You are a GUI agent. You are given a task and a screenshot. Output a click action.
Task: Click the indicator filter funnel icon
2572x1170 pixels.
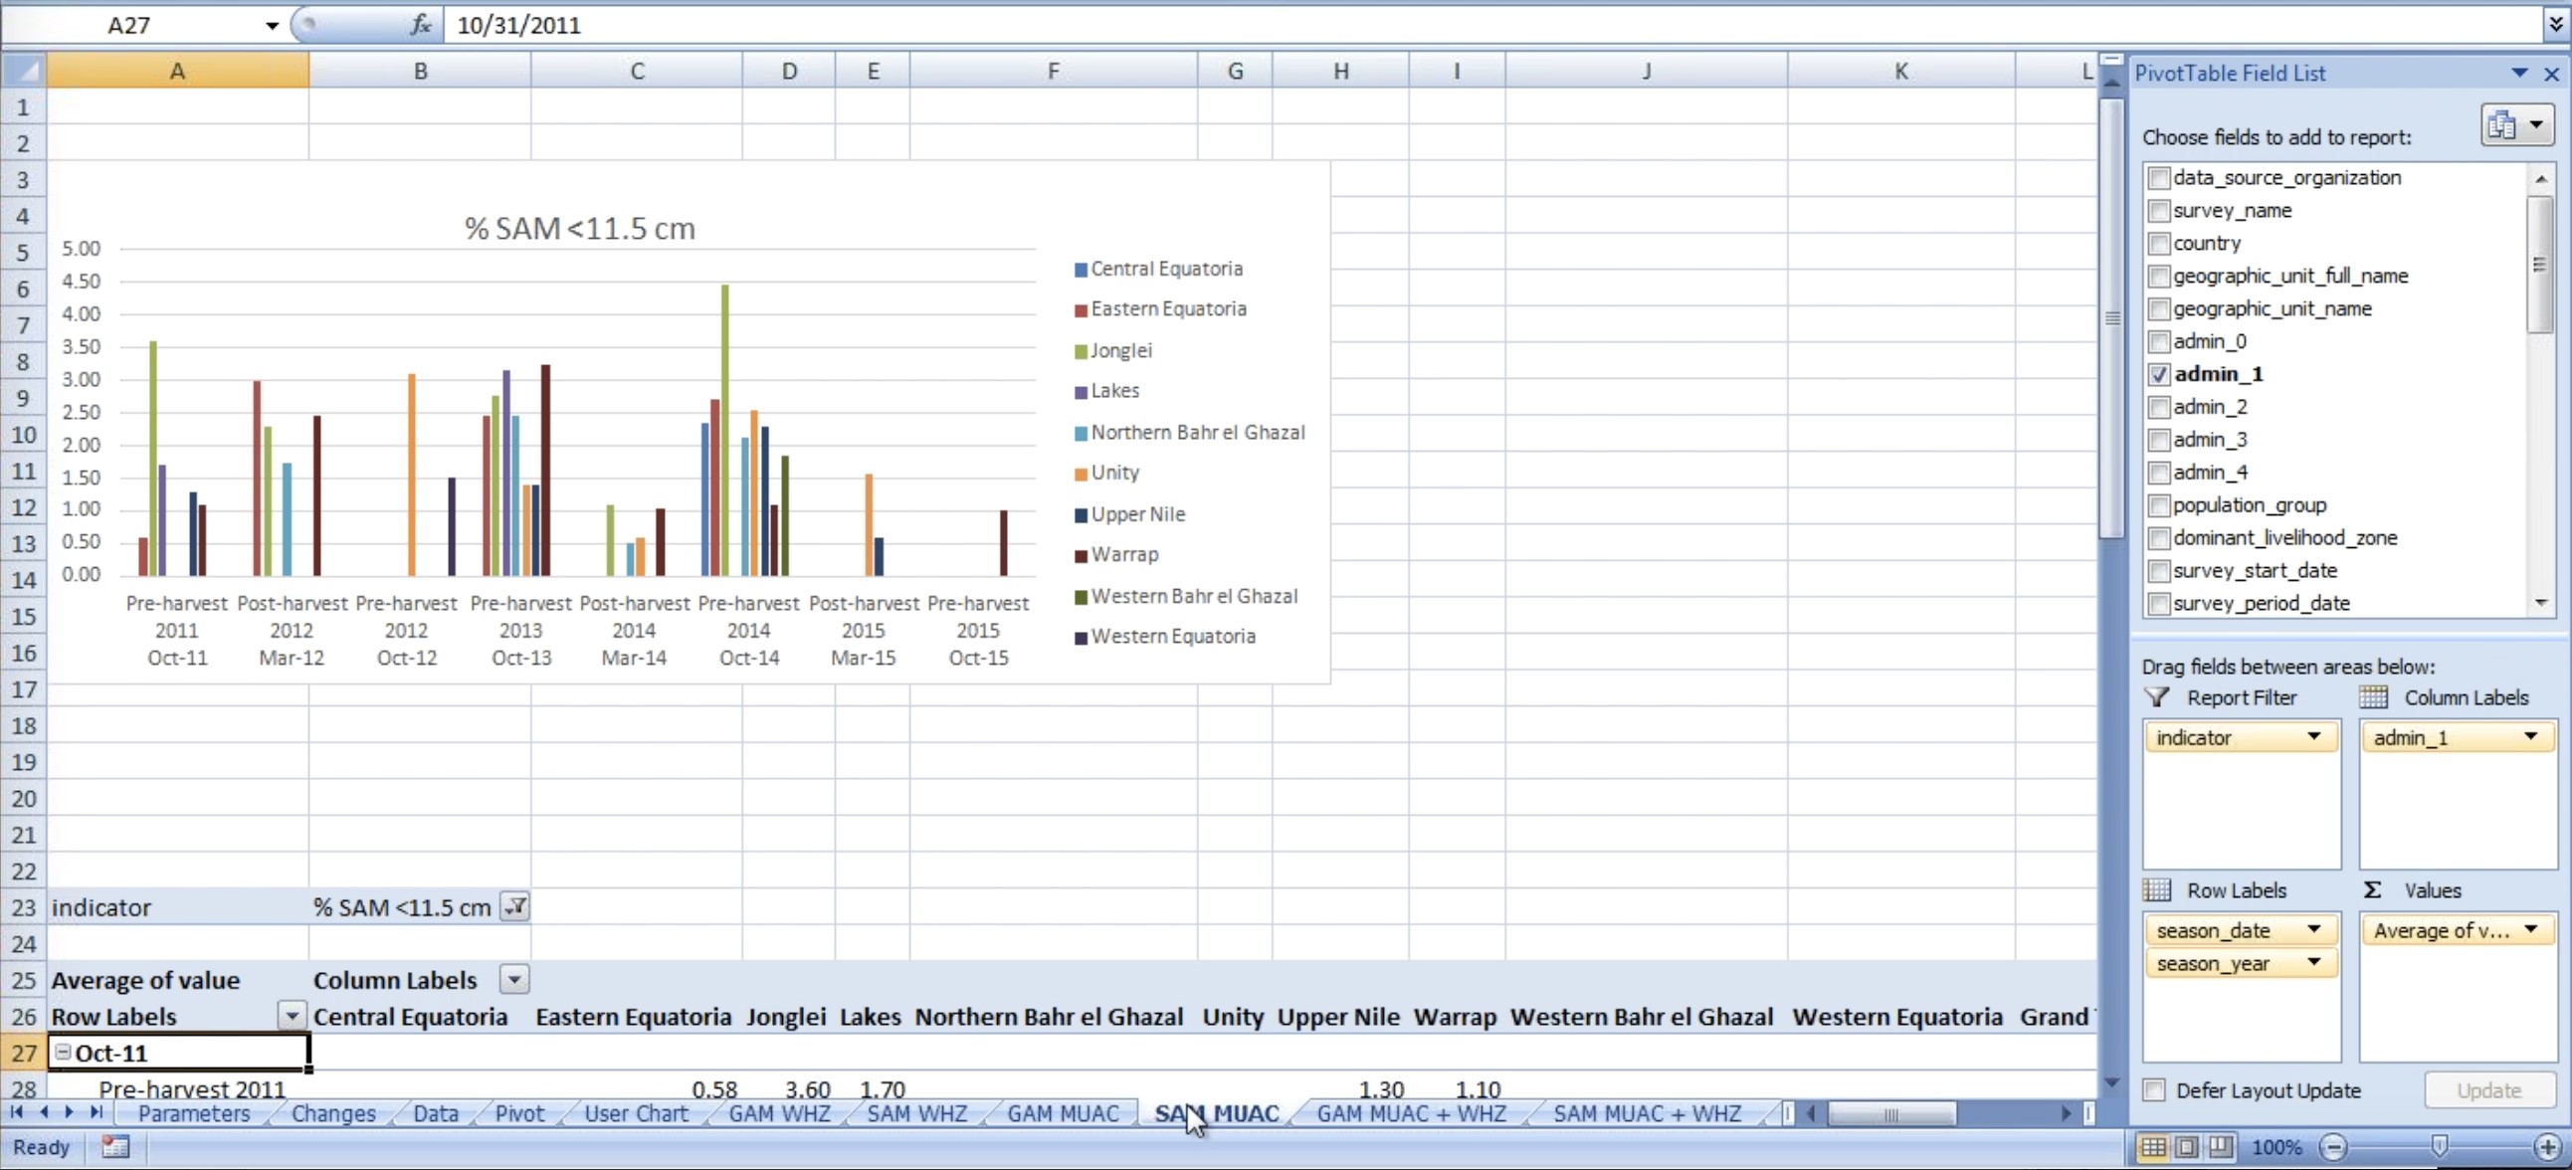pos(515,906)
